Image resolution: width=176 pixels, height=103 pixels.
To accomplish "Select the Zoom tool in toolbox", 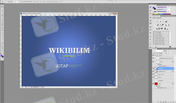I will point(2,52).
